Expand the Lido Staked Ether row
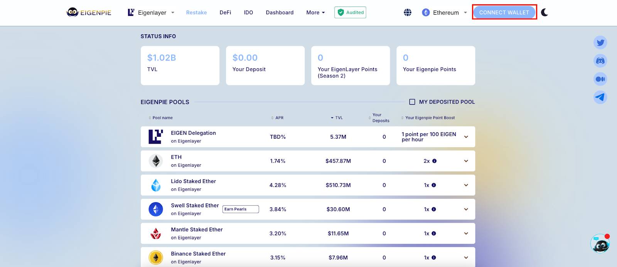 (x=466, y=185)
